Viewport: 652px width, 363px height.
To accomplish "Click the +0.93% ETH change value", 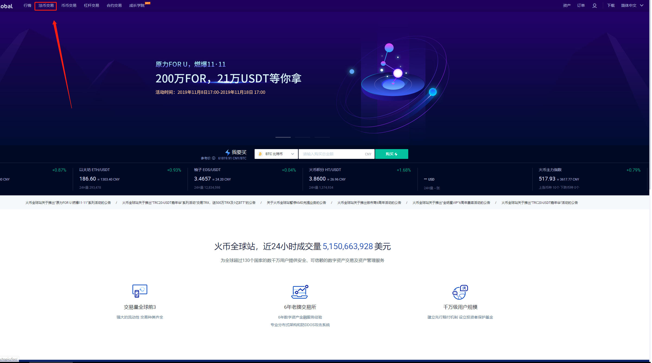I will [174, 170].
